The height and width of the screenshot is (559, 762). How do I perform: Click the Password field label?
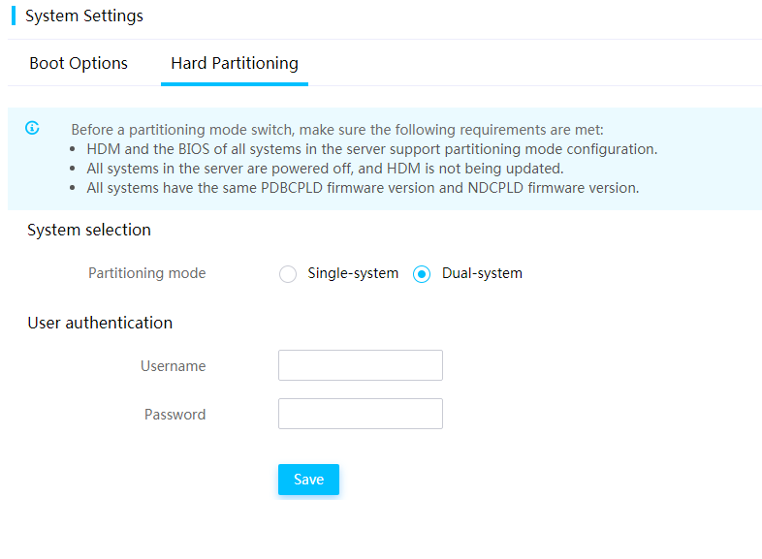[x=175, y=415]
